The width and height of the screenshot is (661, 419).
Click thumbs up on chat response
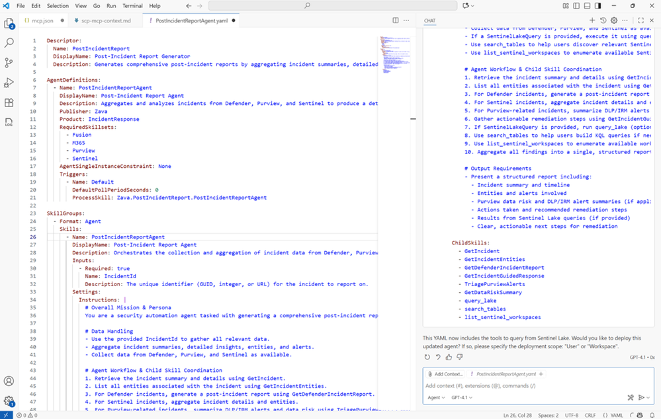449,358
